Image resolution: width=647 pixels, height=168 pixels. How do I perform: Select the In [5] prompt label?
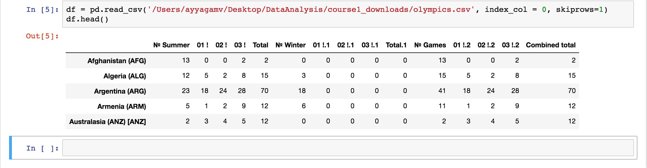pyautogui.click(x=42, y=10)
